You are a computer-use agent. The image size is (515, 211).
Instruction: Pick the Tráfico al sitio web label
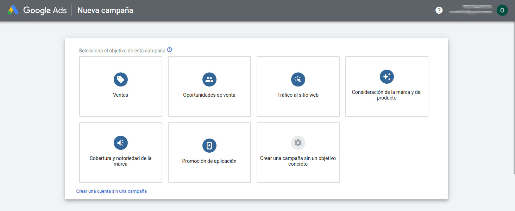[x=298, y=95]
